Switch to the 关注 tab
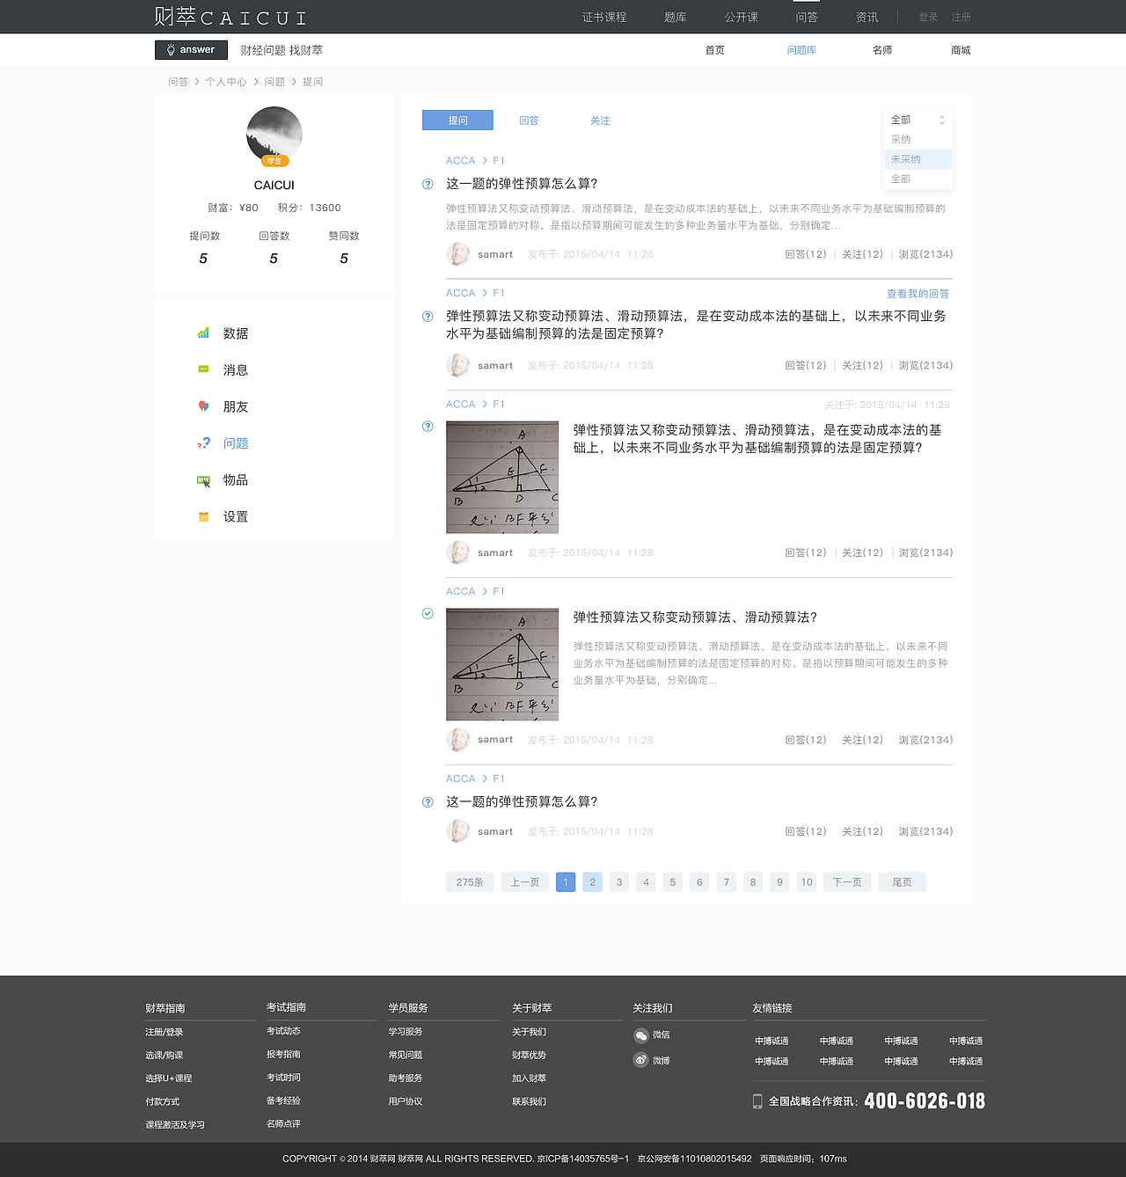 tap(601, 120)
